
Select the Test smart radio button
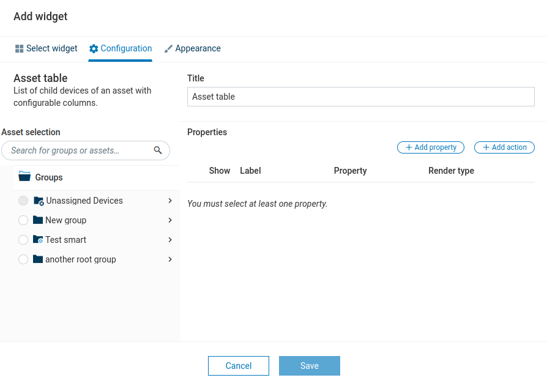[23, 240]
